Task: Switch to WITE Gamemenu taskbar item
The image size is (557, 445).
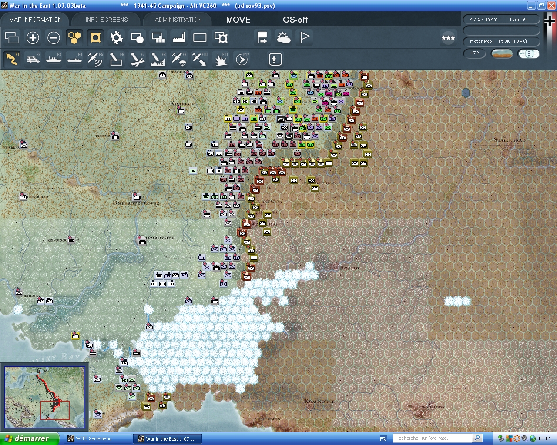Action: click(97, 439)
